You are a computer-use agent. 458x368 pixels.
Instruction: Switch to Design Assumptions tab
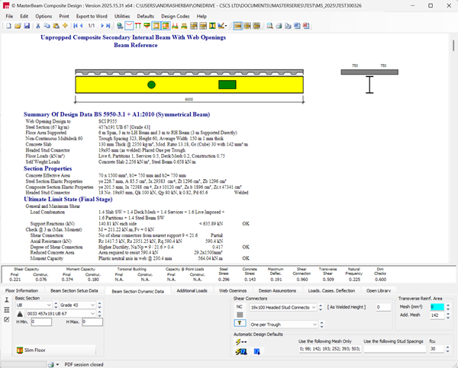point(277,291)
